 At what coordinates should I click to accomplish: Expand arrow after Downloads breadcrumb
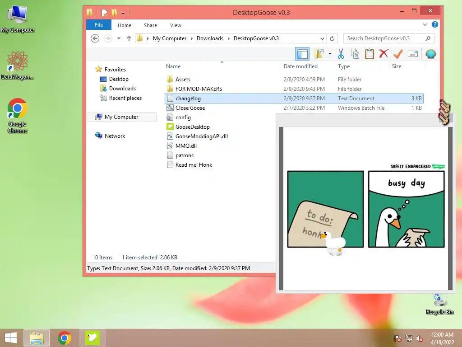[x=228, y=38]
